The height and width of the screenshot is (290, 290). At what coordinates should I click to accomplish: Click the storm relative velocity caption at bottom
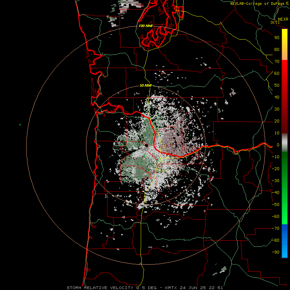tap(145, 288)
